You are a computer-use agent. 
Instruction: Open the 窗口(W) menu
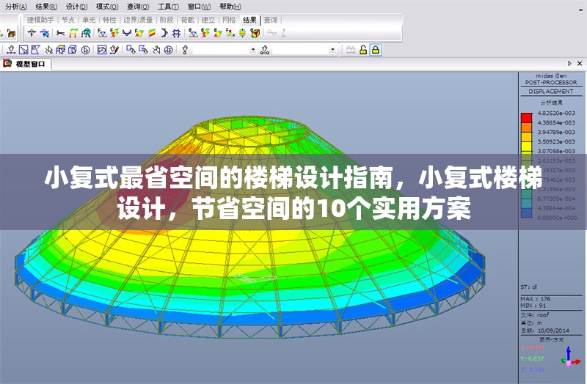pyautogui.click(x=199, y=7)
